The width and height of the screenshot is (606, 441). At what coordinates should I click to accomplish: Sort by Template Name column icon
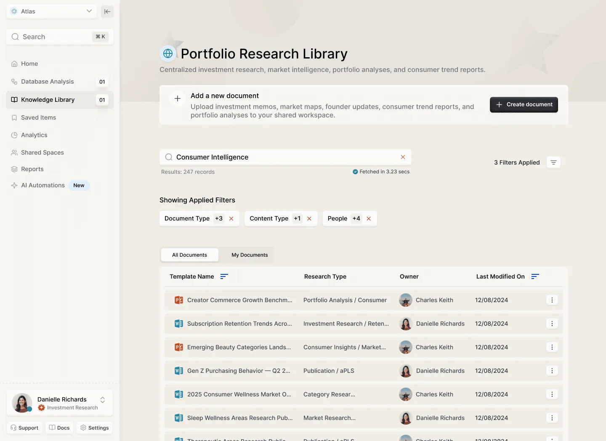tap(224, 276)
